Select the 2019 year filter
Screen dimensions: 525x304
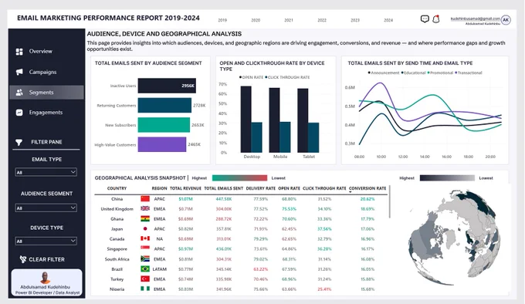pos(222,20)
